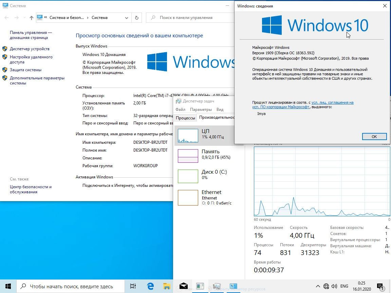Switch to 'Процессы' tab in Task Manager

pyautogui.click(x=186, y=118)
